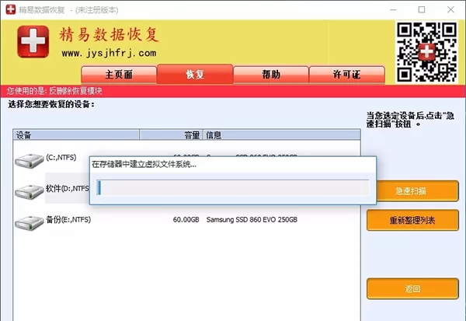Image resolution: width=466 pixels, height=321 pixels.
Task: Click the virtual file system progress bar
Action: [x=233, y=187]
